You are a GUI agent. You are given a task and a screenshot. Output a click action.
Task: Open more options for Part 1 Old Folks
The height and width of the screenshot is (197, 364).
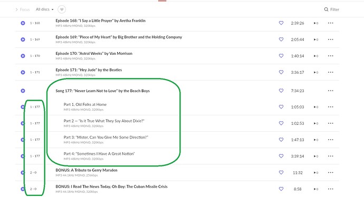tap(331, 107)
